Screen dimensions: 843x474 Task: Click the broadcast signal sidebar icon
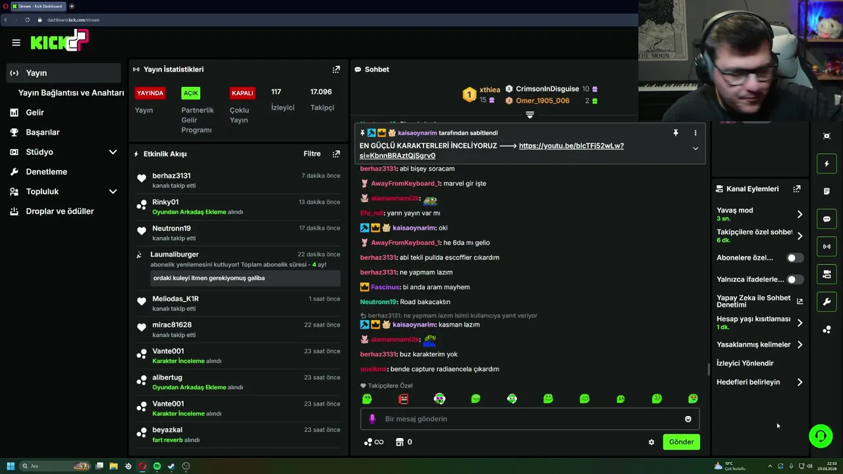pos(827,247)
